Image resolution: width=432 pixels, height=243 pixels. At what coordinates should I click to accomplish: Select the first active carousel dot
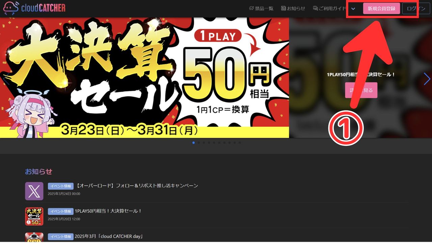click(x=193, y=143)
